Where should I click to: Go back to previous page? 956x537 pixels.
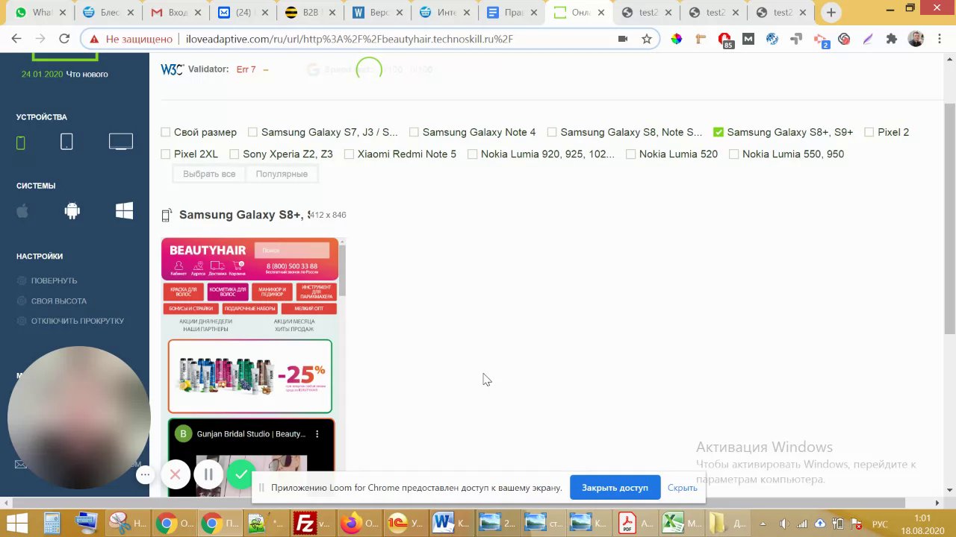coord(16,39)
